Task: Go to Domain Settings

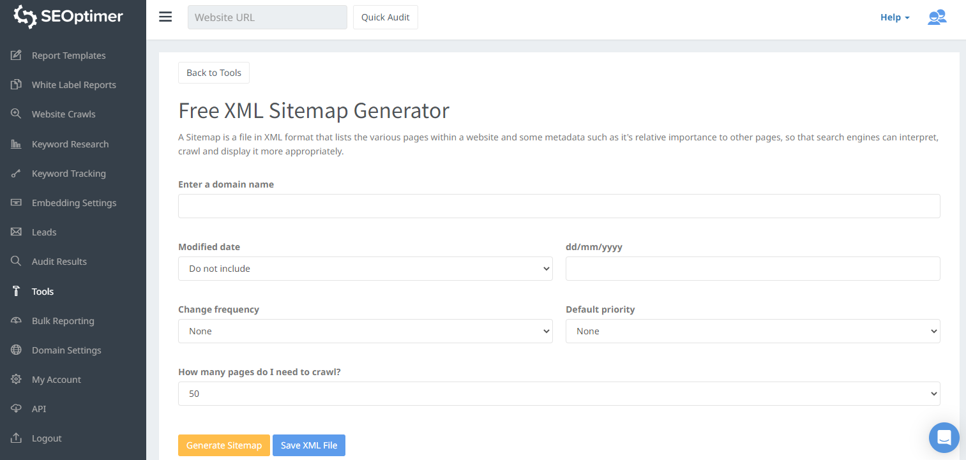Action: tap(66, 350)
